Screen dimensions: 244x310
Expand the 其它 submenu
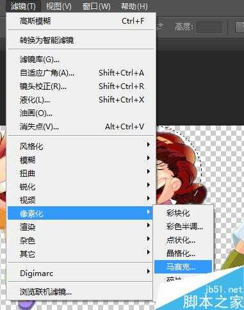pos(81,254)
